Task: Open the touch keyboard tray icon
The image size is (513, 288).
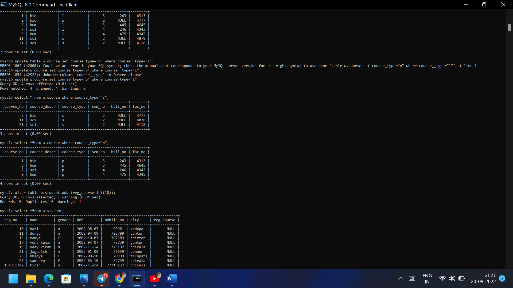Action: pos(412,278)
